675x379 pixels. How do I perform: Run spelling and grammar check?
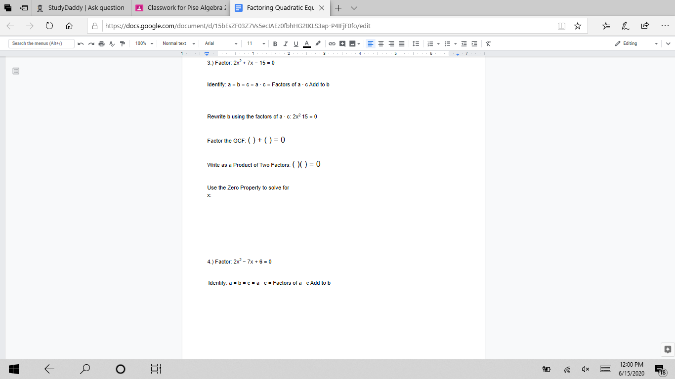coord(112,43)
